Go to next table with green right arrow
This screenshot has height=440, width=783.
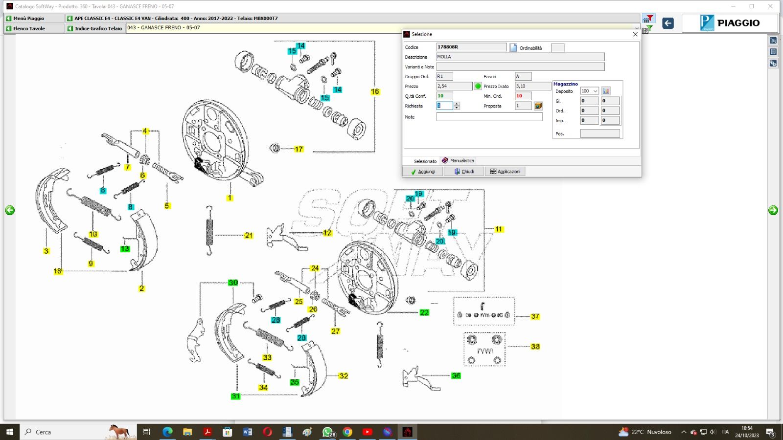(773, 210)
